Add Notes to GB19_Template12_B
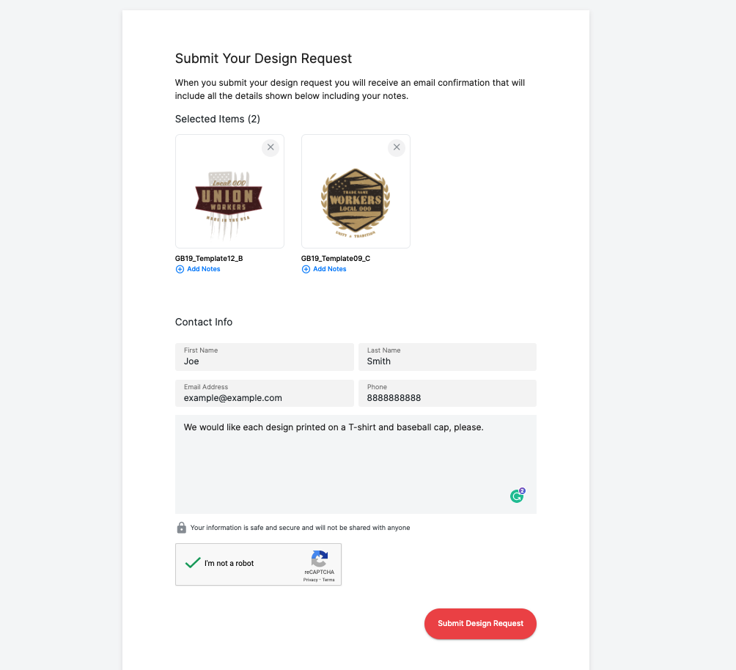Viewport: 736px width, 670px height. click(204, 269)
